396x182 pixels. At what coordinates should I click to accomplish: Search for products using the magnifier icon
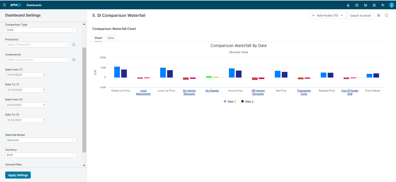coord(74,44)
